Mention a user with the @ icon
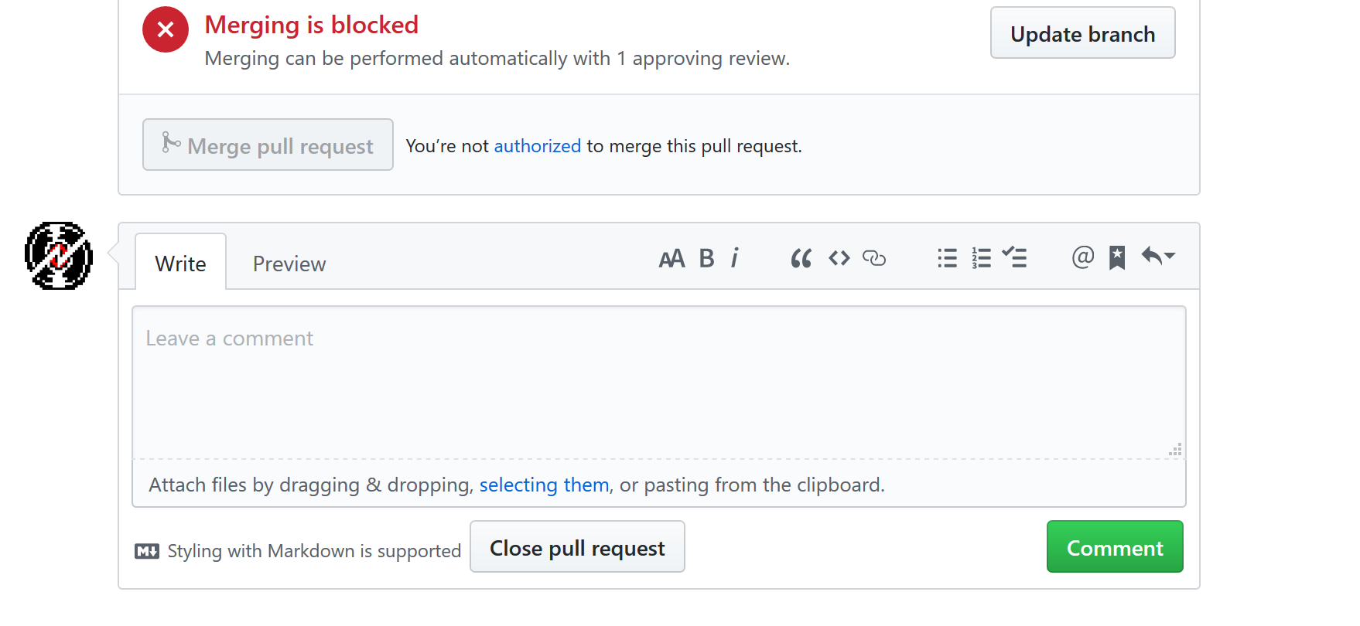Viewport: 1360px width, 626px height. click(x=1082, y=258)
